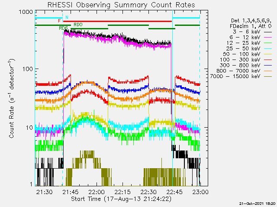This screenshot has height=207, width=277.
Task: Click the red legend line for 100 - 300 keV
Action: click(x=268, y=60)
